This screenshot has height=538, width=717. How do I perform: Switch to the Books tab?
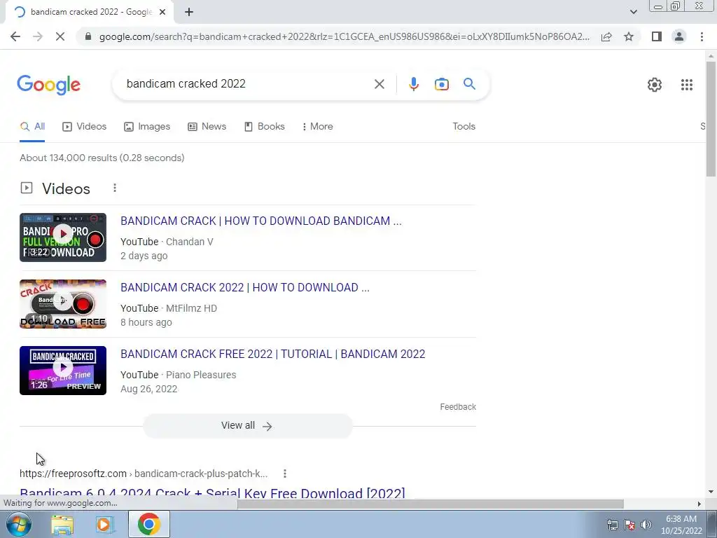265,127
